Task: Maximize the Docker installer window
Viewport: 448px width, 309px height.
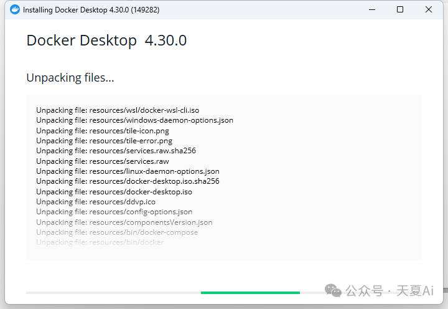Action: [x=400, y=9]
